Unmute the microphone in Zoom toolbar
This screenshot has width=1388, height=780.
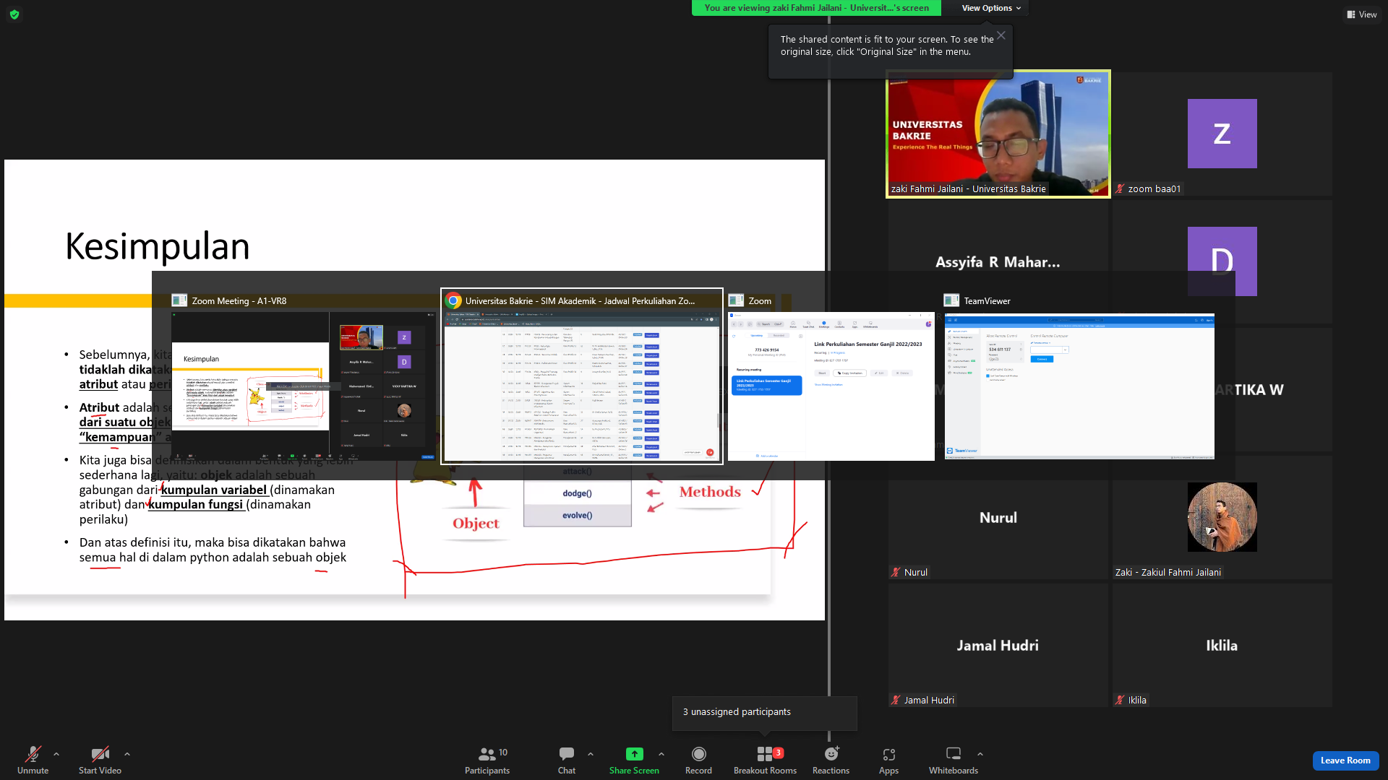(x=33, y=760)
